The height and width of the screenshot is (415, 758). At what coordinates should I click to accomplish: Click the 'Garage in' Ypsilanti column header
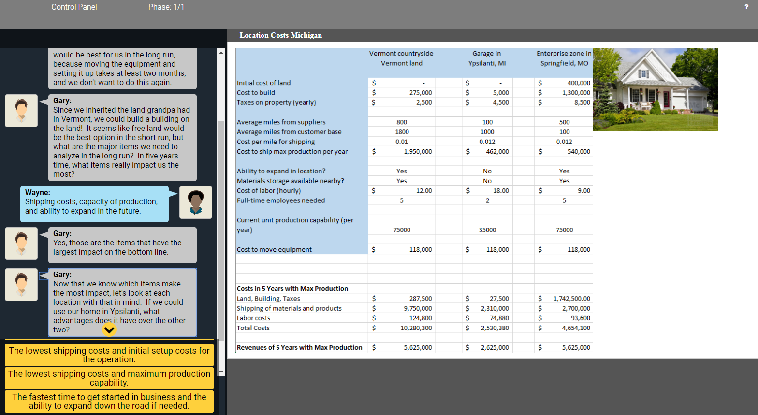pyautogui.click(x=487, y=54)
